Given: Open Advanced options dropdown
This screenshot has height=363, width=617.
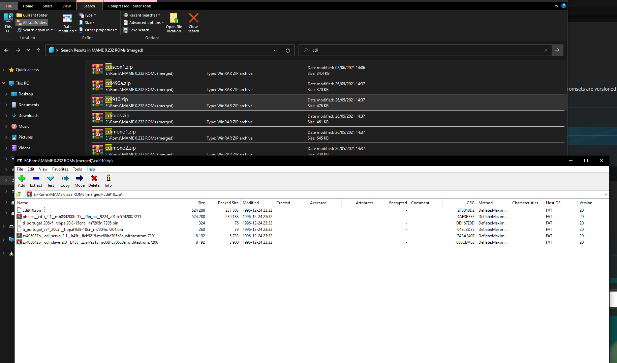Looking at the screenshot, I should pyautogui.click(x=144, y=23).
